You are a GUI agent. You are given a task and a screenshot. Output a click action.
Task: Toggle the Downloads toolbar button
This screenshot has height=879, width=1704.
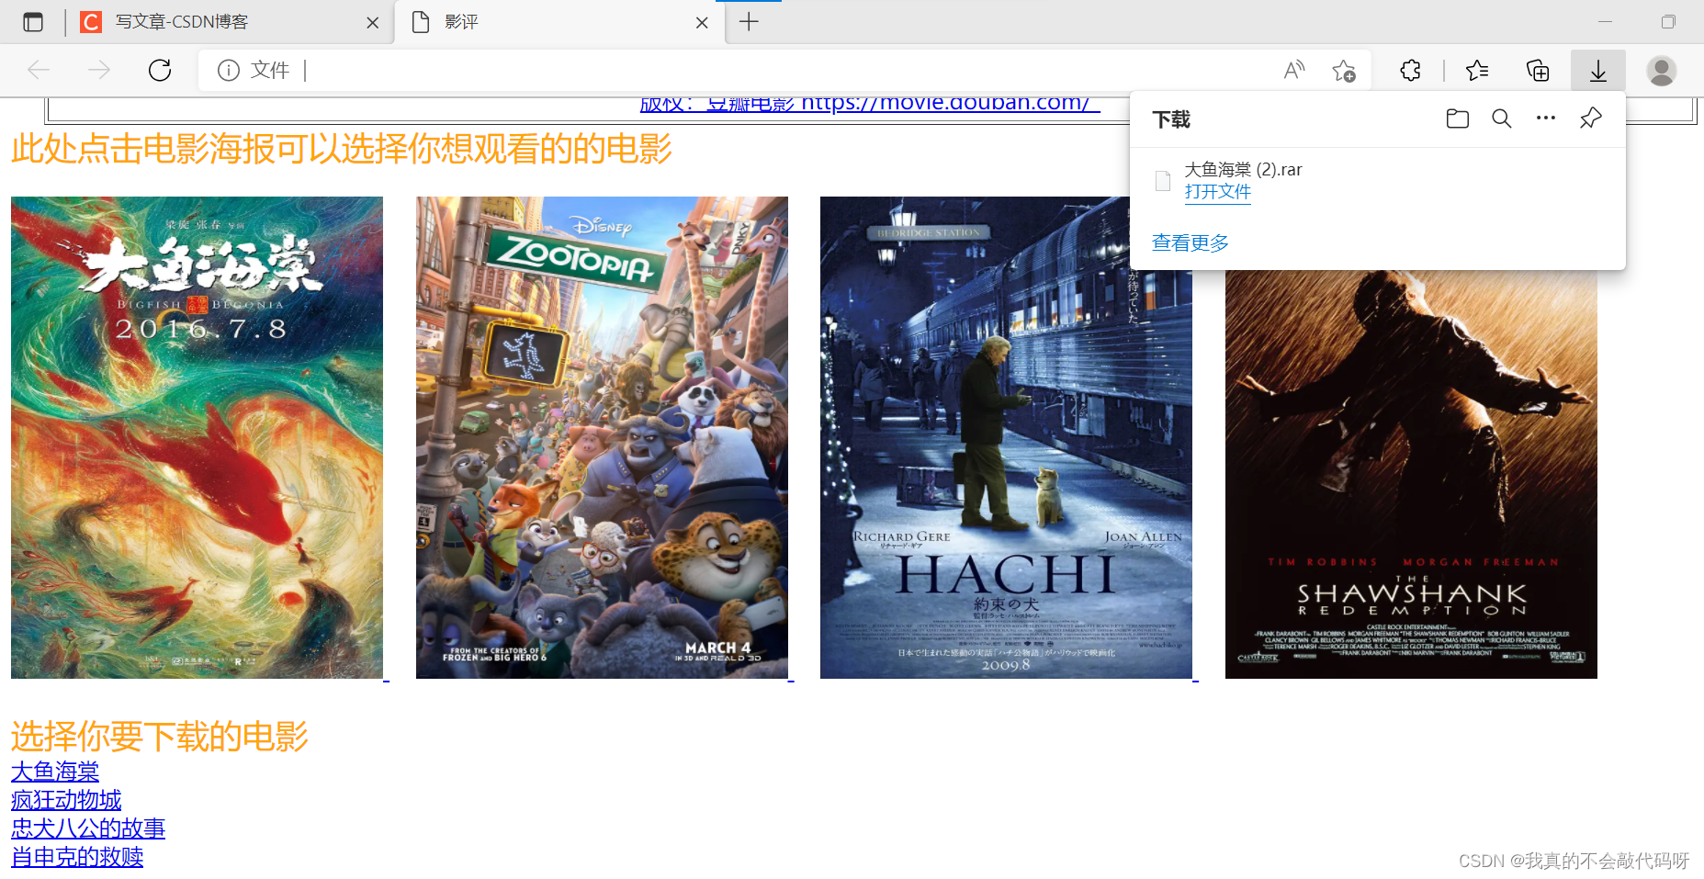point(1598,70)
